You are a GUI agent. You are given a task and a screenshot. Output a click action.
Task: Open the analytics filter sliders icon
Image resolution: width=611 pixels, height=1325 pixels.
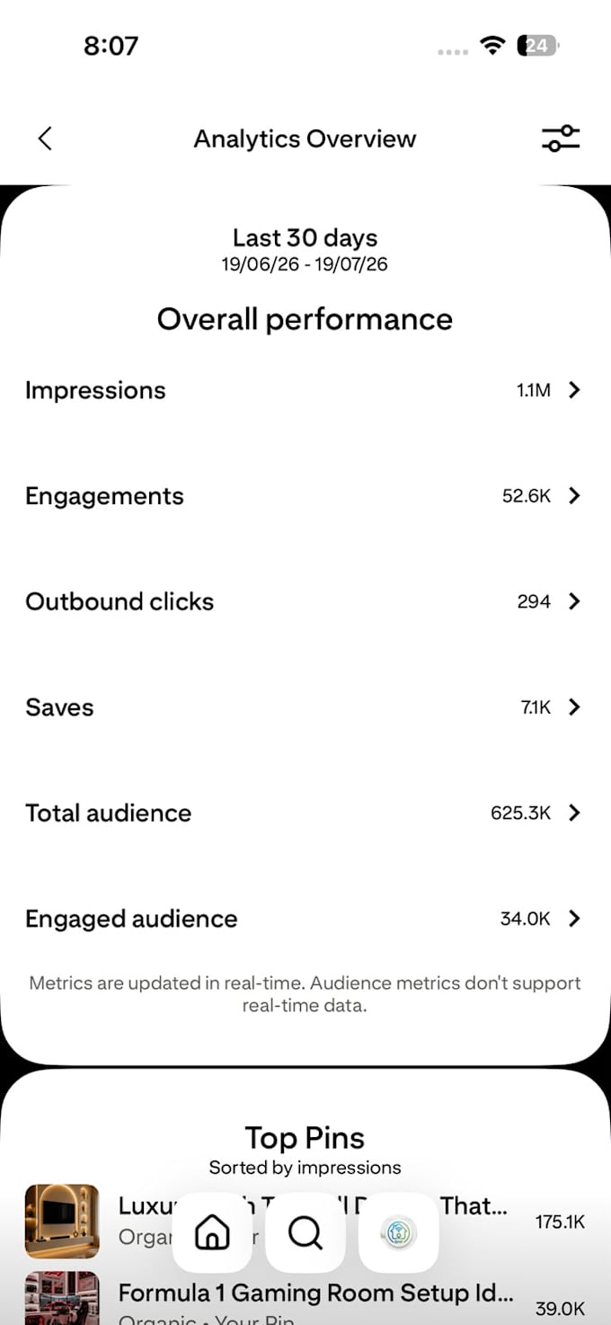561,138
